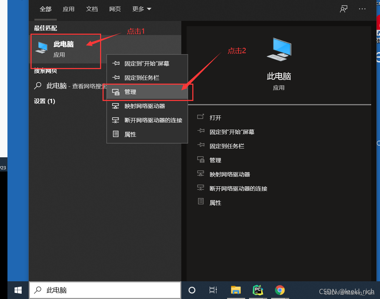Open the ellipsis options icon top right

point(362,9)
